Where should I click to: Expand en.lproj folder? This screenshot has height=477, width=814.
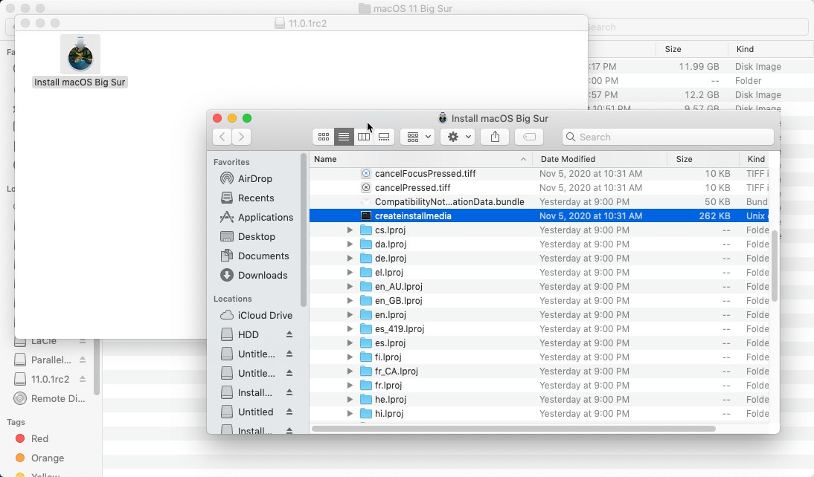[350, 315]
